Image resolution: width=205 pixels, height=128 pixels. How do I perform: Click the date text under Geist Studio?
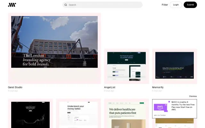(13, 91)
